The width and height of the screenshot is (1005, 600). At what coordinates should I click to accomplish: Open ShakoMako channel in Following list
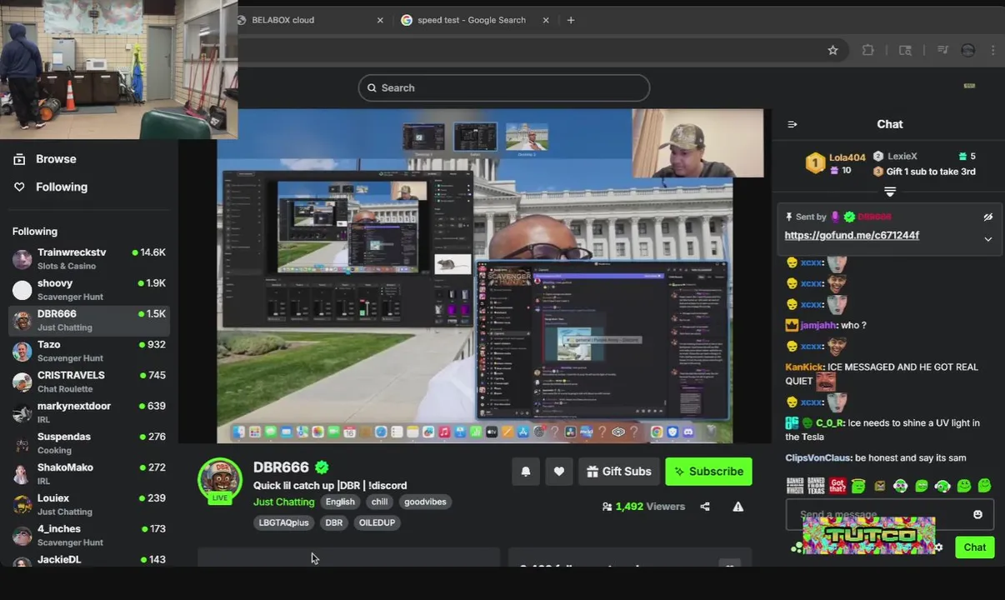tap(88, 474)
